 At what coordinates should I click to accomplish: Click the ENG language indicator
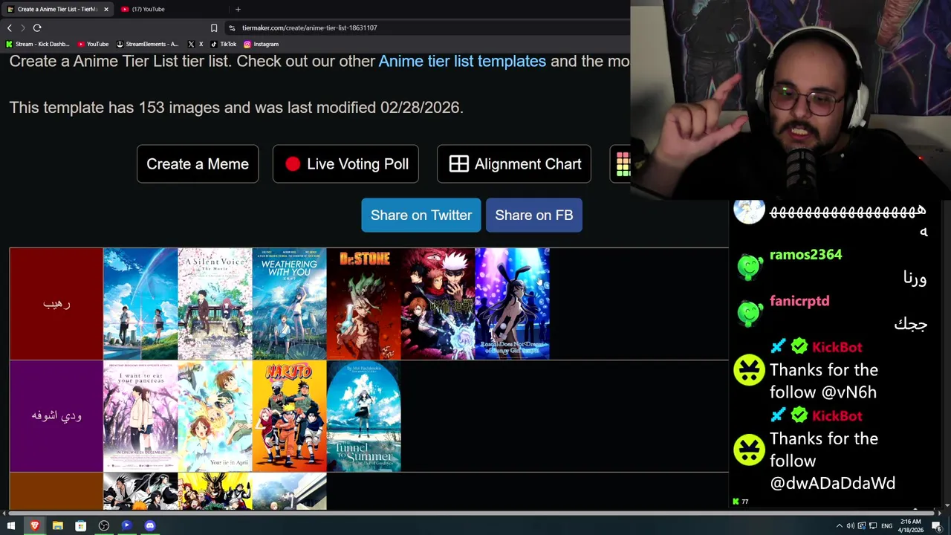886,526
